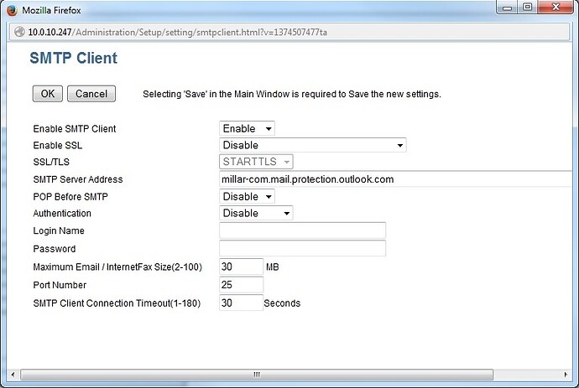579x388 pixels.
Task: Click the Connection Timeout field
Action: pos(241,303)
